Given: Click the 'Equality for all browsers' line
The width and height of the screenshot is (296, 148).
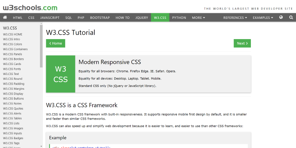Looking at the screenshot, I should [127, 71].
